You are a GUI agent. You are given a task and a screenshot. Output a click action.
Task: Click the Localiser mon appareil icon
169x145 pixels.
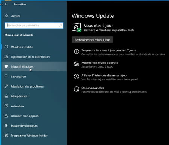click(x=6, y=116)
